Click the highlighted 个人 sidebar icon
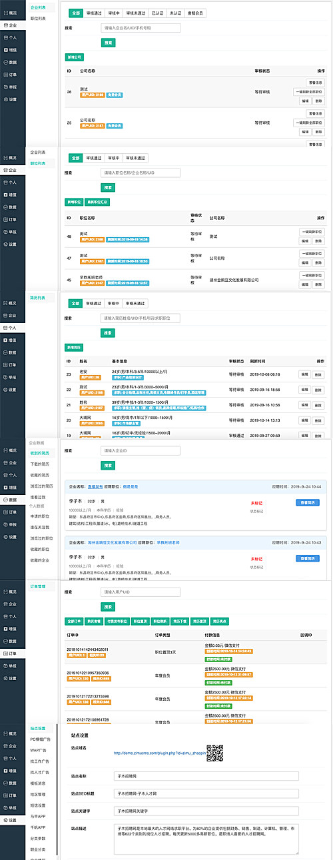Screen dimensions: 333x860 pos(6,328)
